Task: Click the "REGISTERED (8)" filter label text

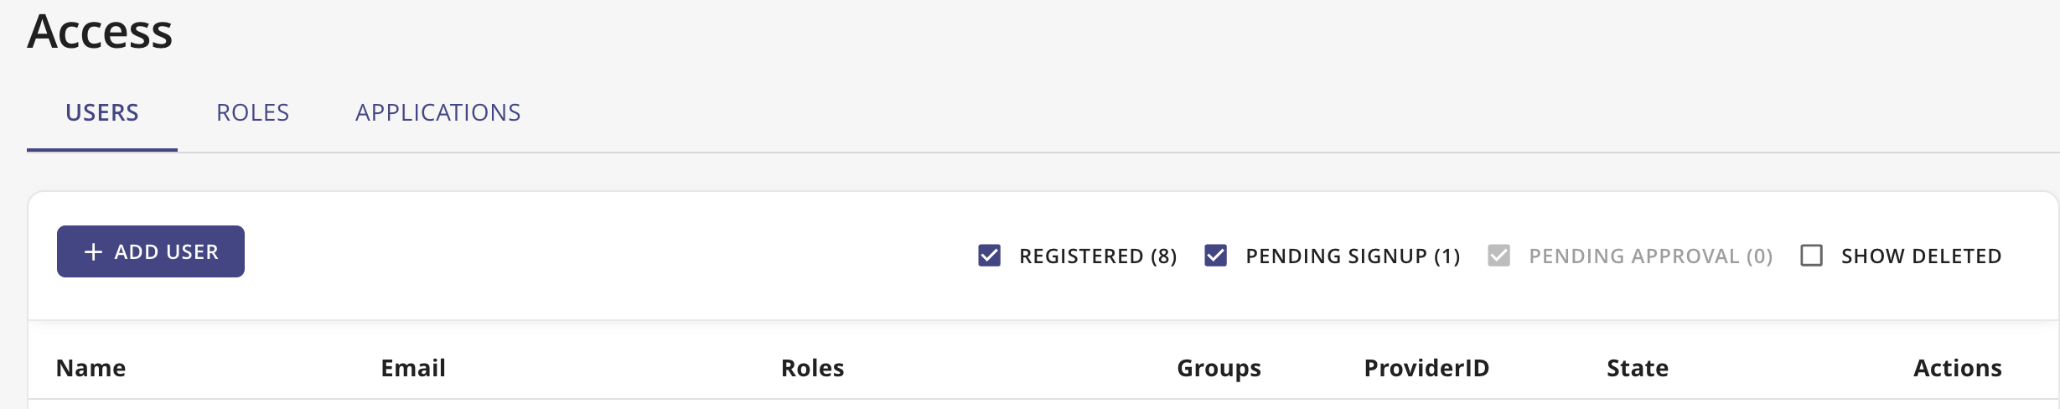Action: [x=1098, y=256]
